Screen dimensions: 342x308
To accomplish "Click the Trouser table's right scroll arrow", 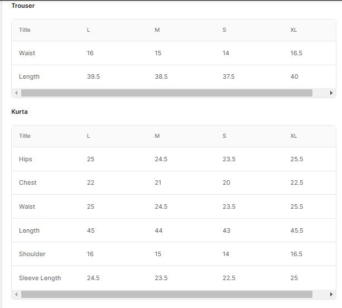I will pos(331,93).
